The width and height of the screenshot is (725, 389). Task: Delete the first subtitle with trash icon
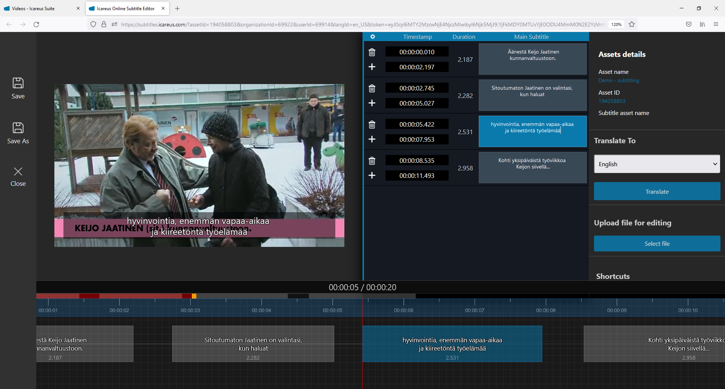click(372, 52)
